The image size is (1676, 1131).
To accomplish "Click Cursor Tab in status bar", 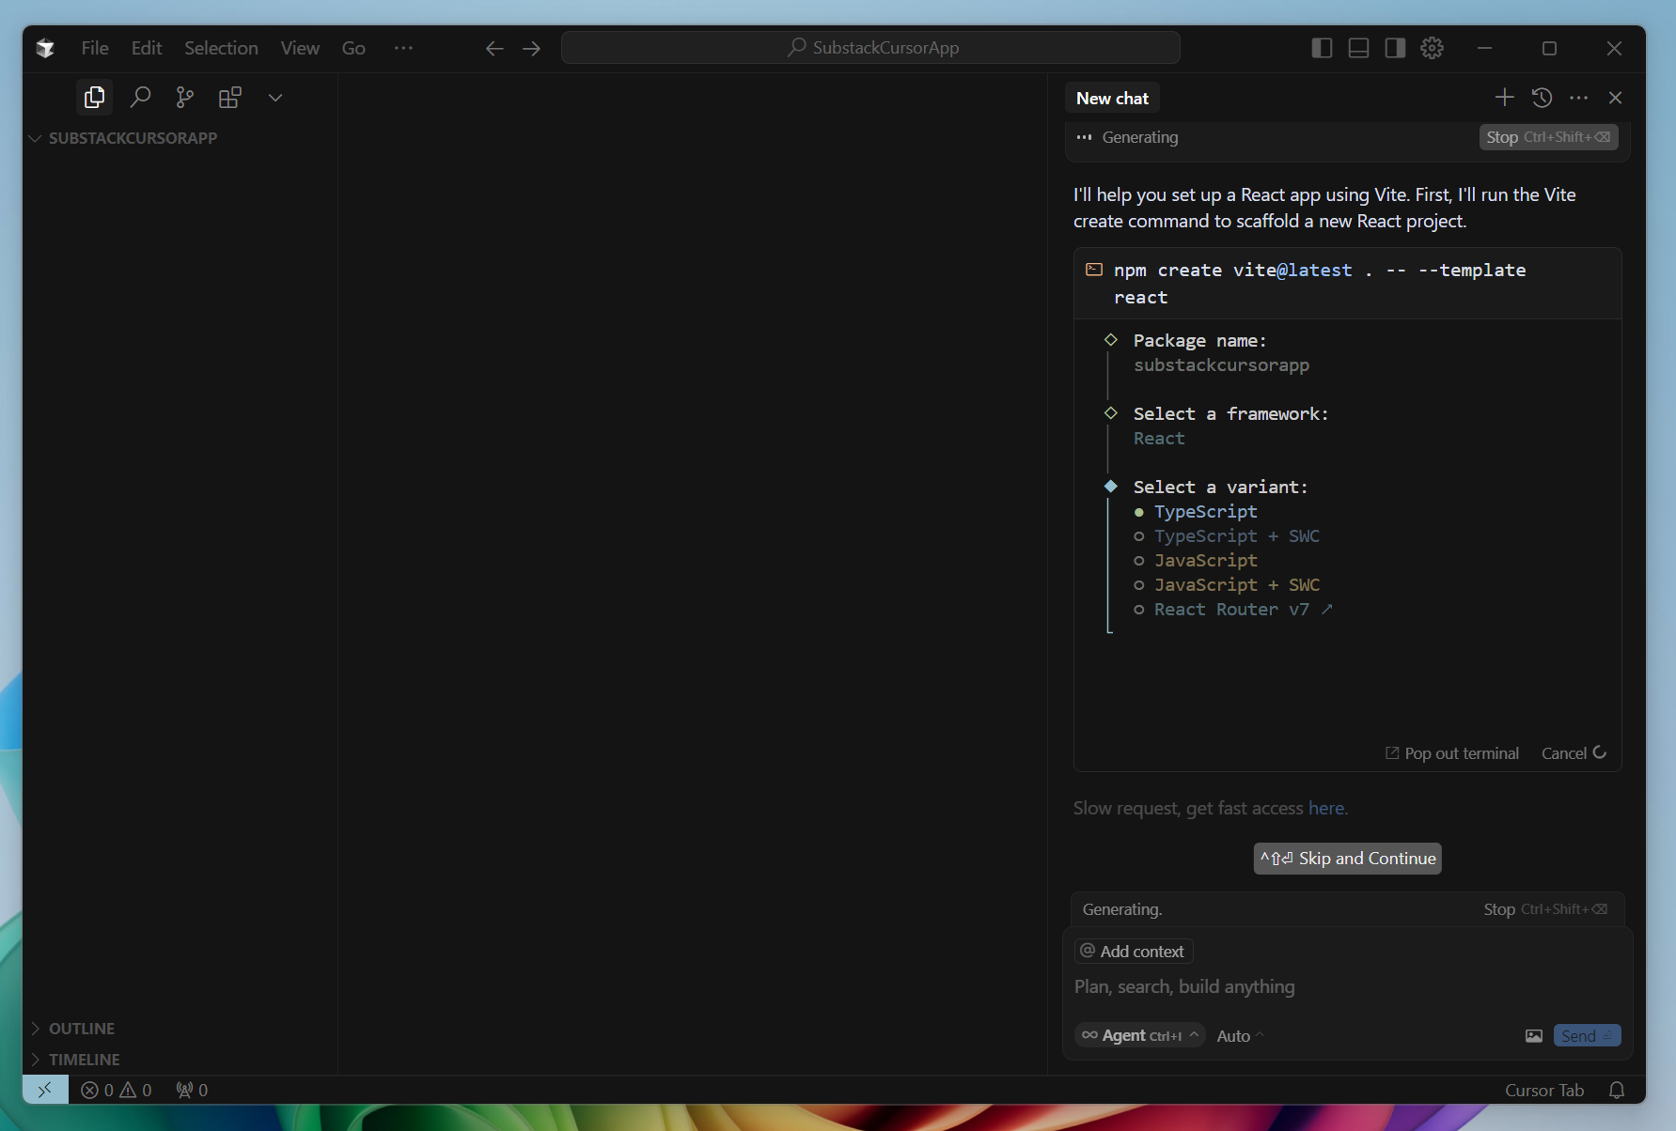I will (1544, 1090).
